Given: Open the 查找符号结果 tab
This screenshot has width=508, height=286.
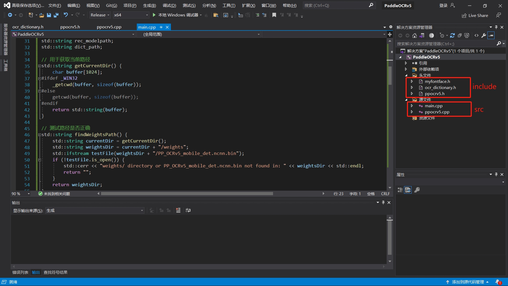Looking at the screenshot, I should pos(56,272).
